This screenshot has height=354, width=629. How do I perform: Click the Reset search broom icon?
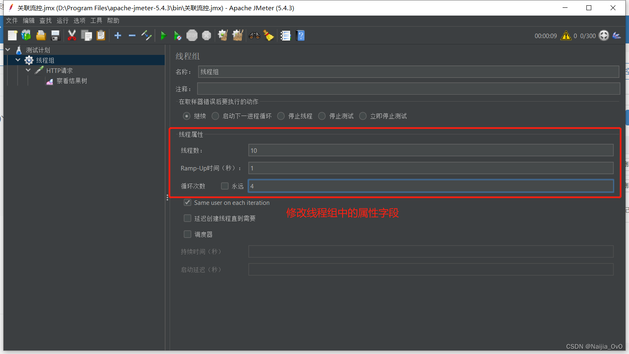click(269, 36)
